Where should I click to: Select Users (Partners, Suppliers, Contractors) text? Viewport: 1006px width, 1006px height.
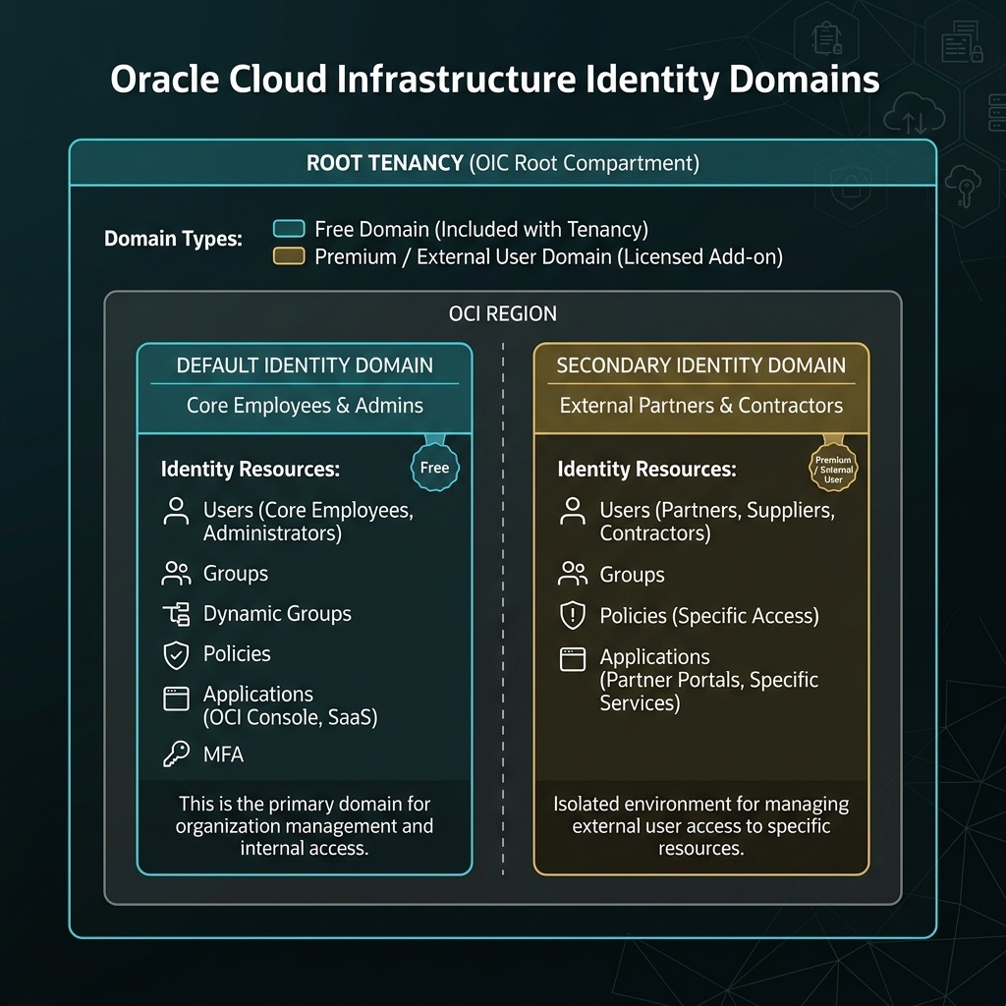pyautogui.click(x=717, y=522)
